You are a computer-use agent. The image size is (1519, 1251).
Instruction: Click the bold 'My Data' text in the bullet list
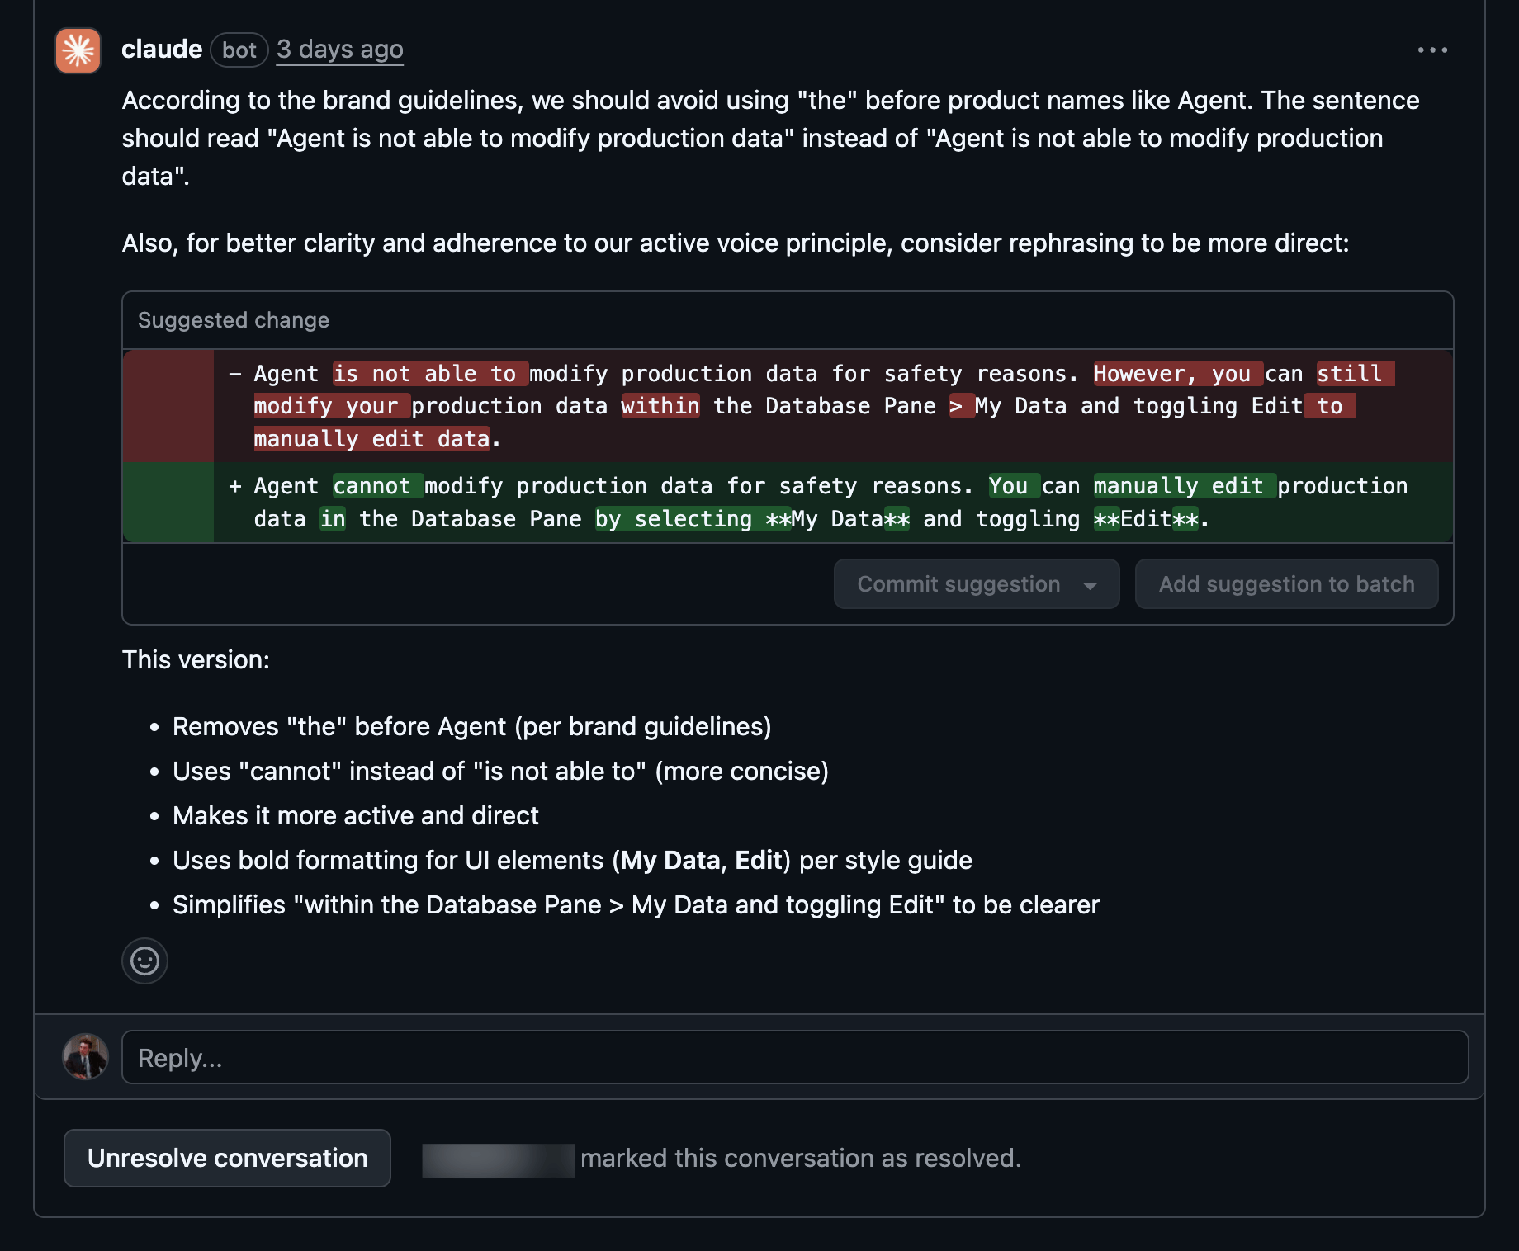pyautogui.click(x=670, y=860)
